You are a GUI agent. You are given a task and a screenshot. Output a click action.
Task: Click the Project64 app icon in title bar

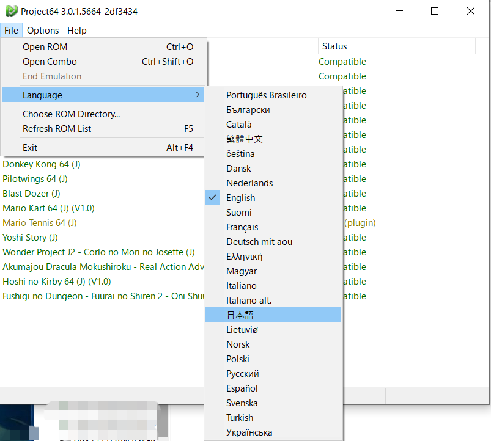point(11,11)
